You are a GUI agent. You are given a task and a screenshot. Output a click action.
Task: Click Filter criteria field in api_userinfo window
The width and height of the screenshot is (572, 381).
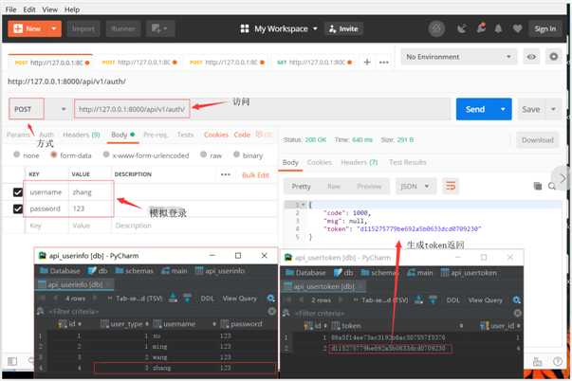tap(75, 312)
